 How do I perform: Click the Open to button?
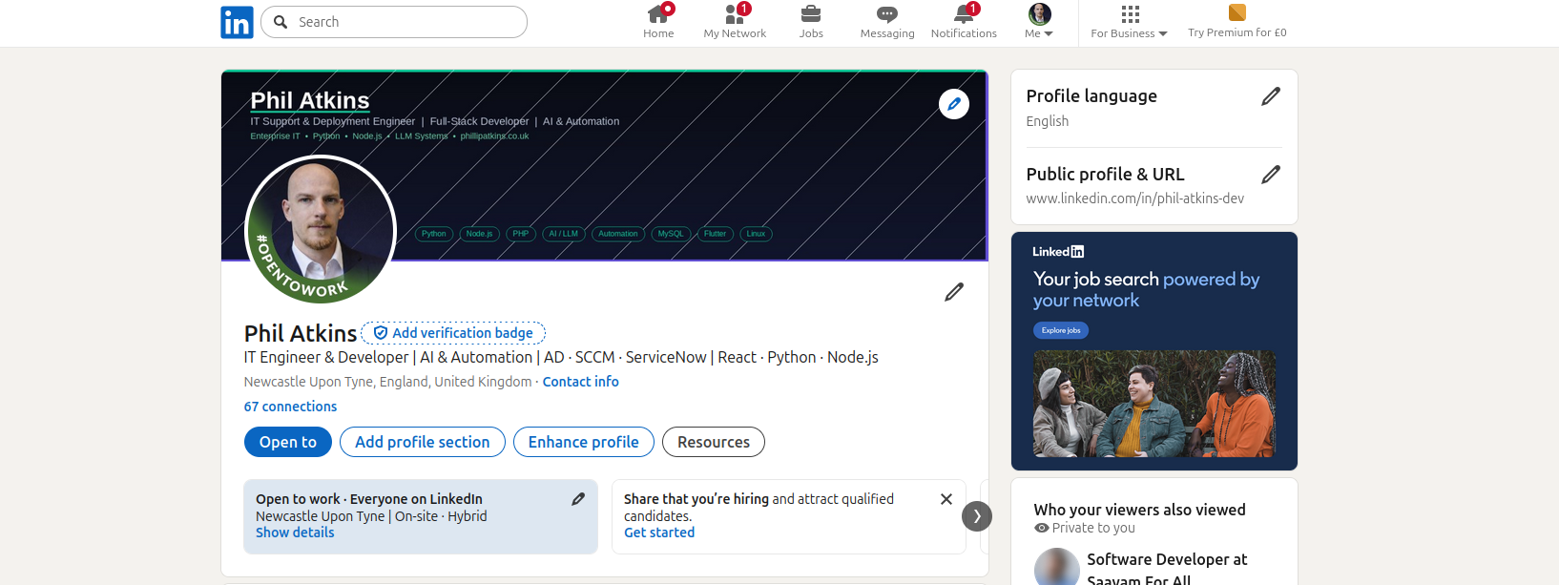coord(288,442)
